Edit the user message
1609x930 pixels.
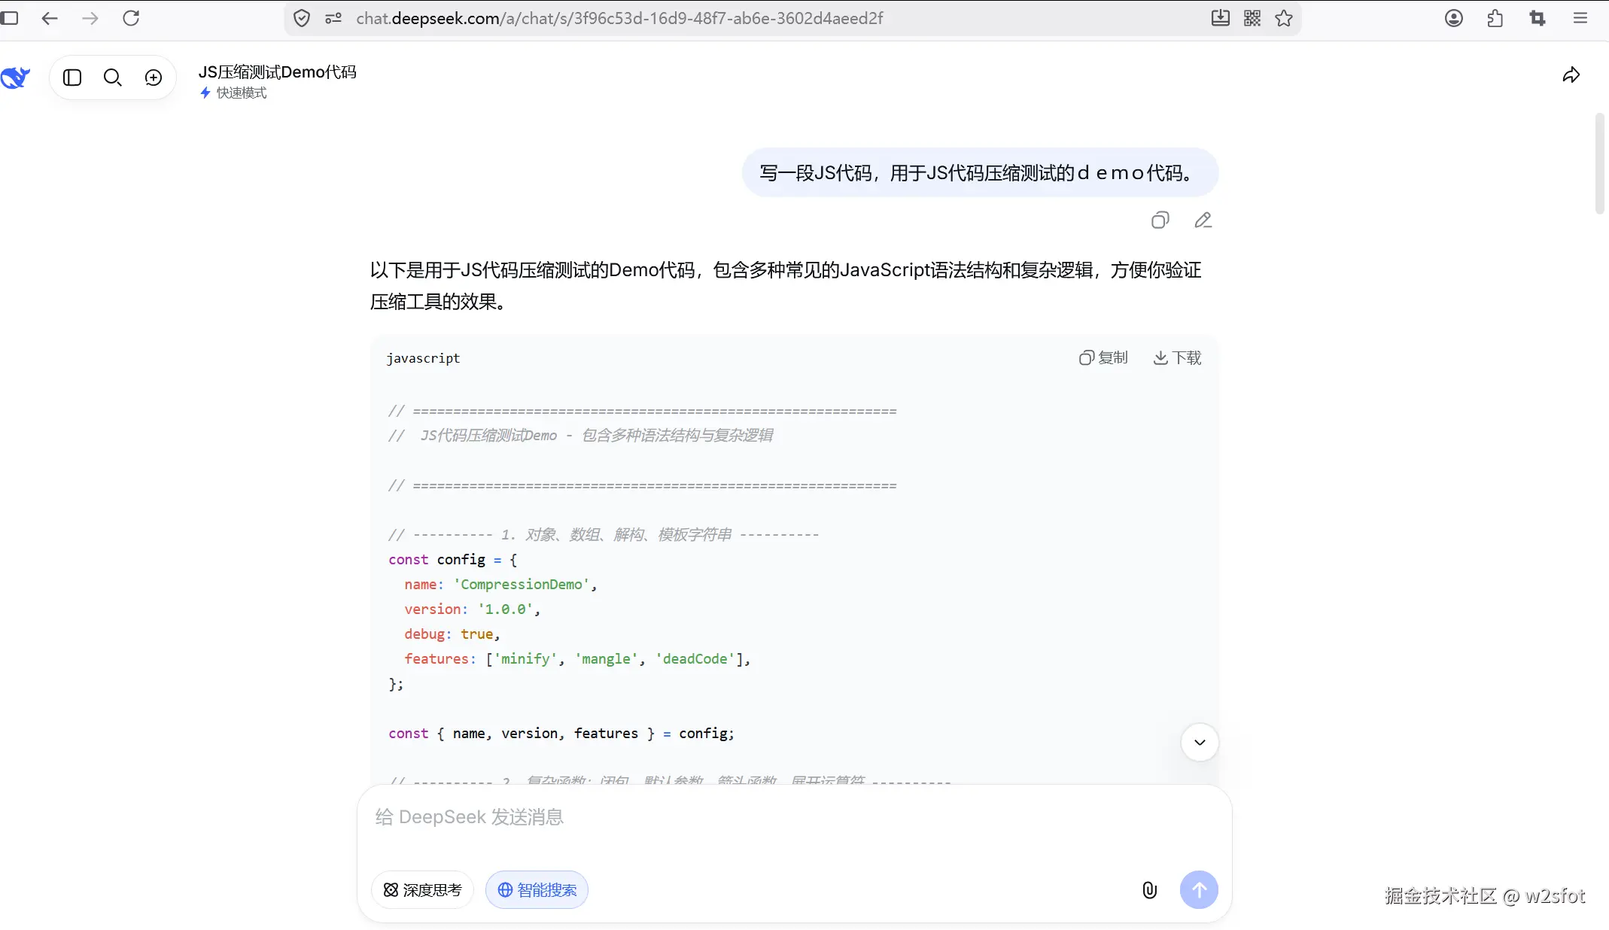point(1203,220)
